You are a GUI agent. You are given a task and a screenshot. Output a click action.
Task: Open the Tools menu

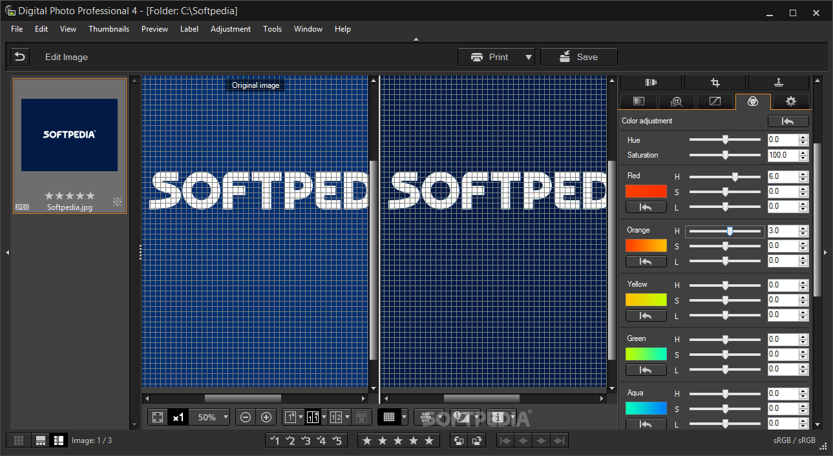coord(272,29)
